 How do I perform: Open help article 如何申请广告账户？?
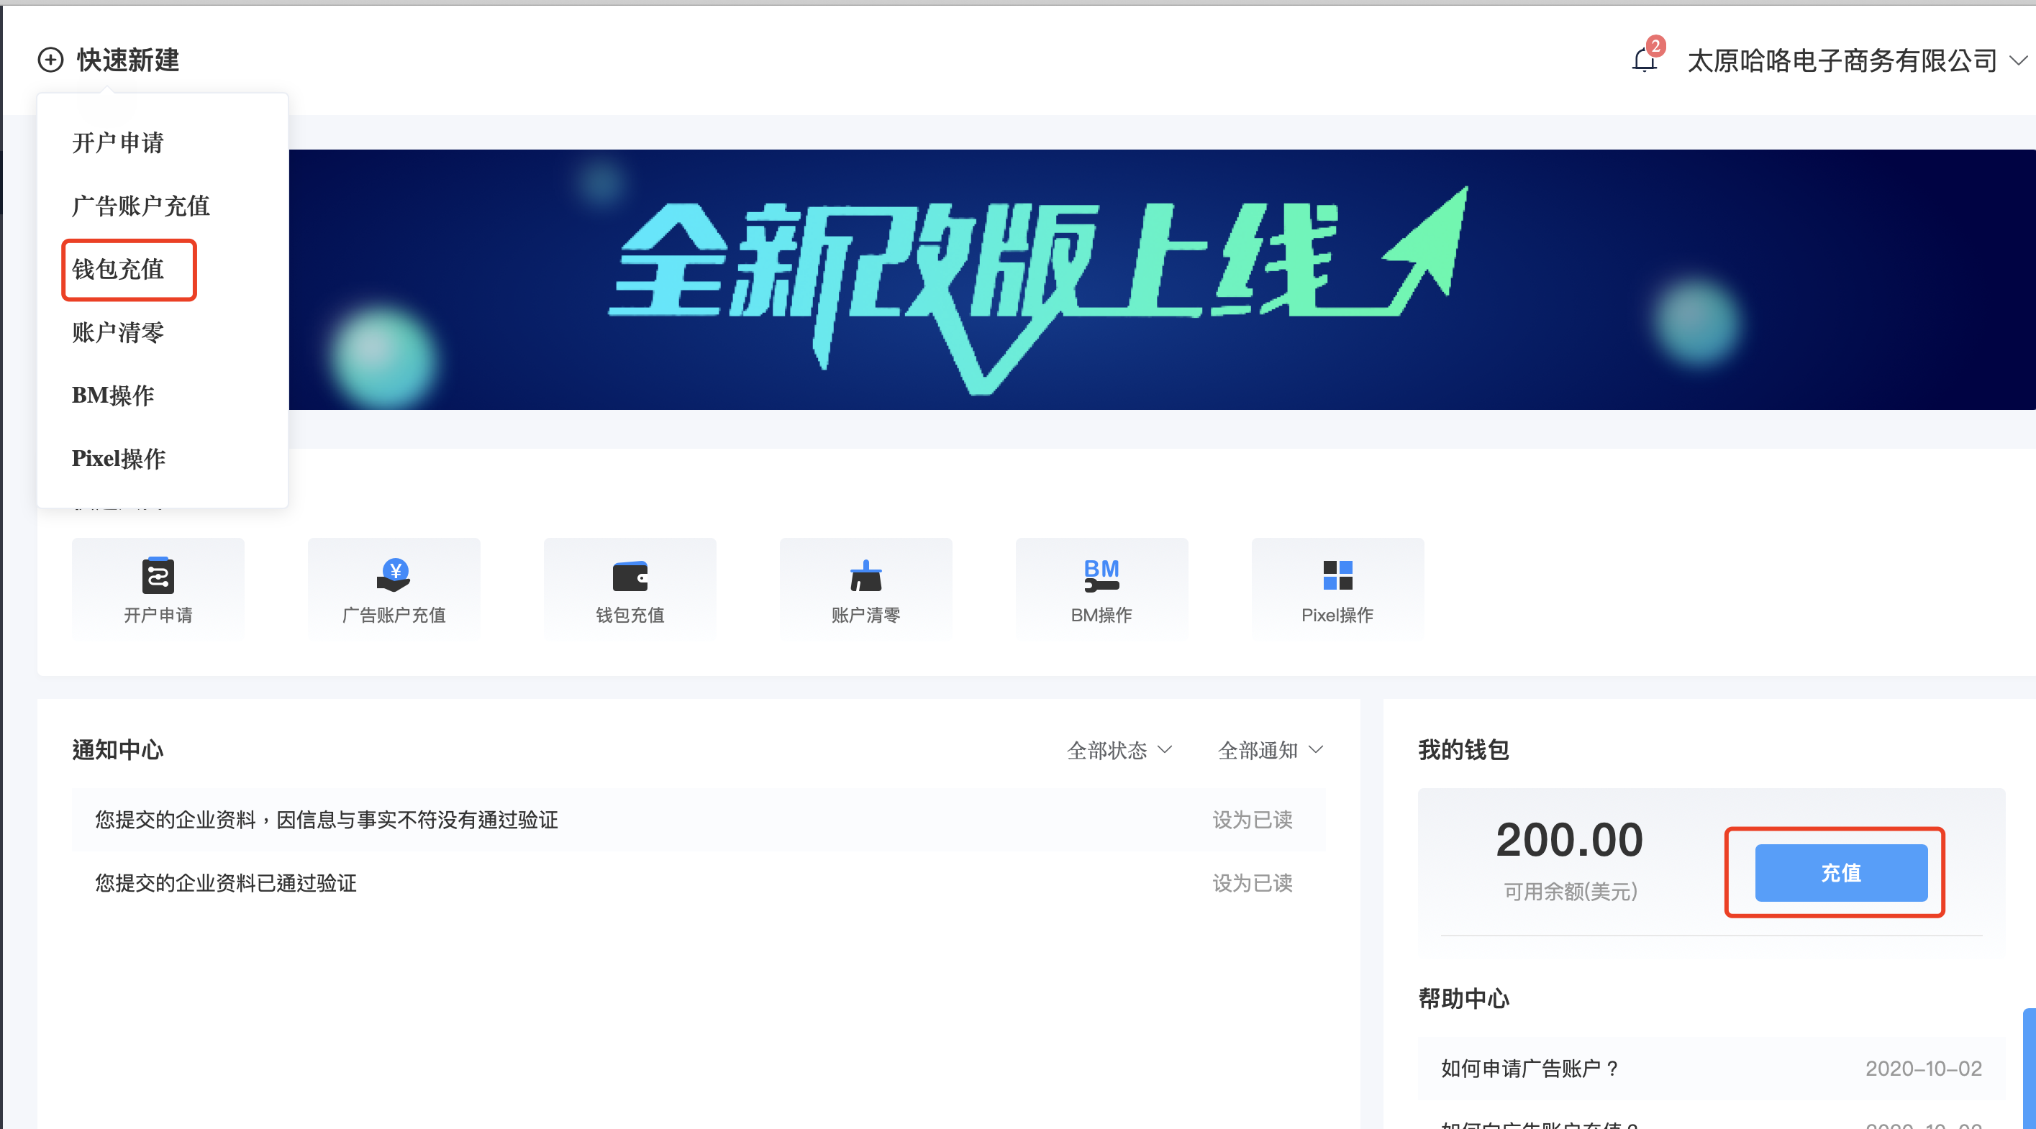coord(1531,1068)
